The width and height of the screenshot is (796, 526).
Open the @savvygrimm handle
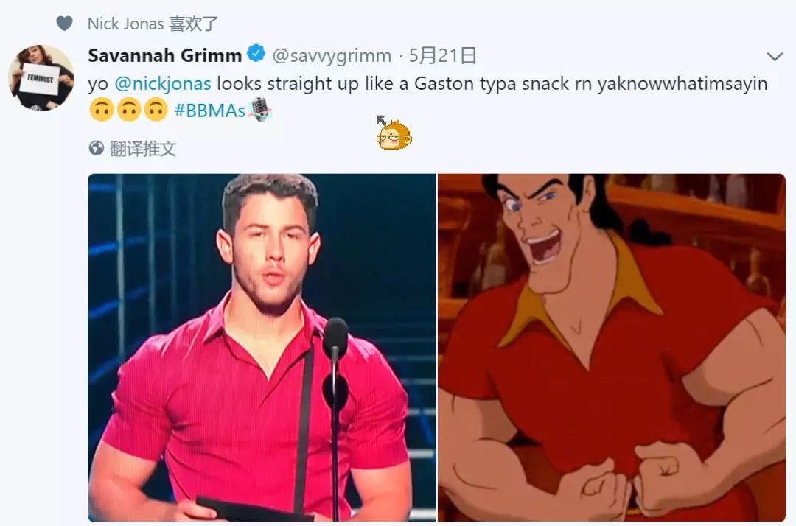pyautogui.click(x=332, y=55)
